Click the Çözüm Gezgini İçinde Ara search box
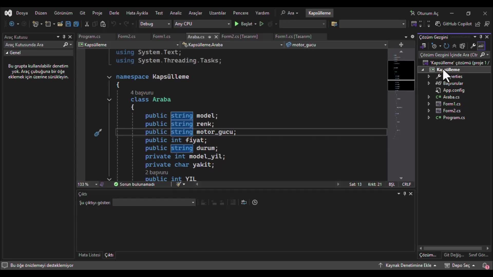This screenshot has width=493, height=277. (x=449, y=55)
